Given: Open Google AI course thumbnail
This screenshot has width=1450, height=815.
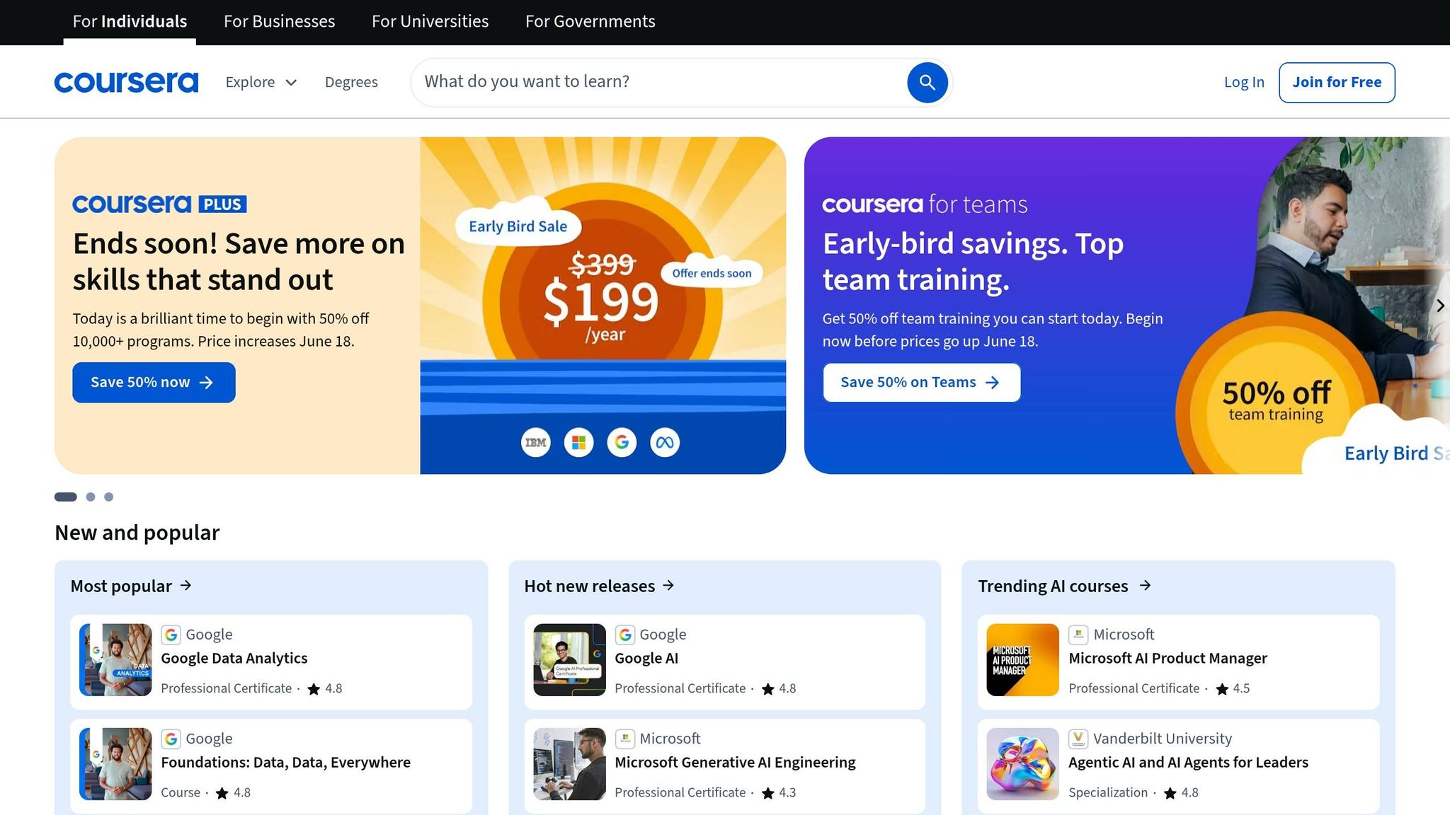Looking at the screenshot, I should click(569, 659).
